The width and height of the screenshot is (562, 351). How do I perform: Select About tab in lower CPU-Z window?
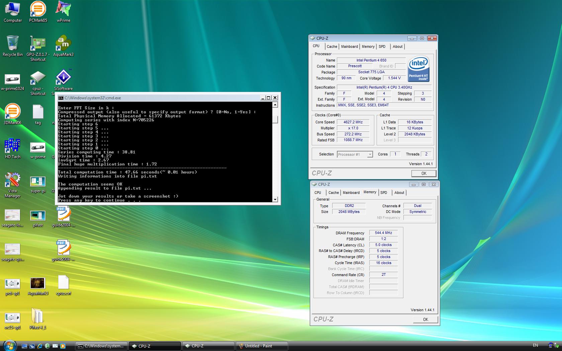point(399,193)
